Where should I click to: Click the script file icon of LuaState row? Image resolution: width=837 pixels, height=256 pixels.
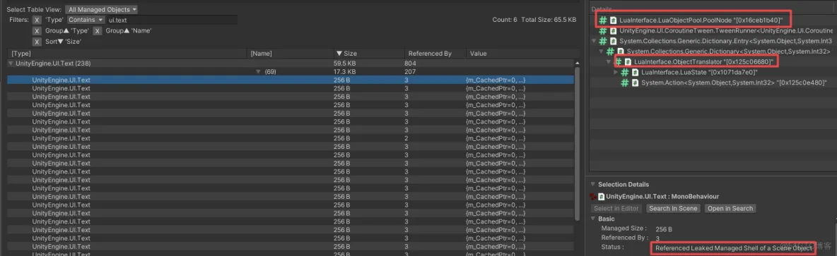click(x=636, y=73)
